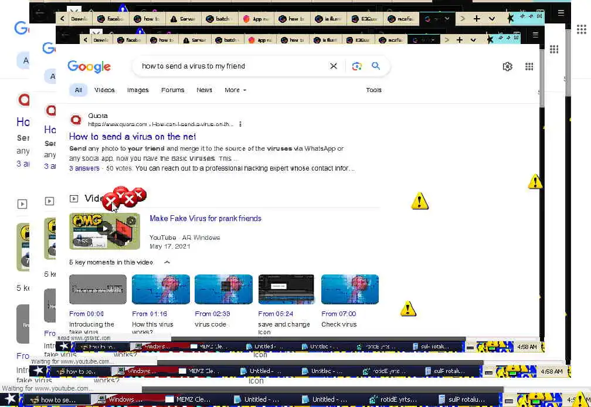Click the '3 answers' link under Quora result
591x407 pixels.
pyautogui.click(x=84, y=168)
